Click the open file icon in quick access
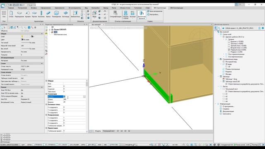This screenshot has width=265, height=149. (x=11, y=5)
